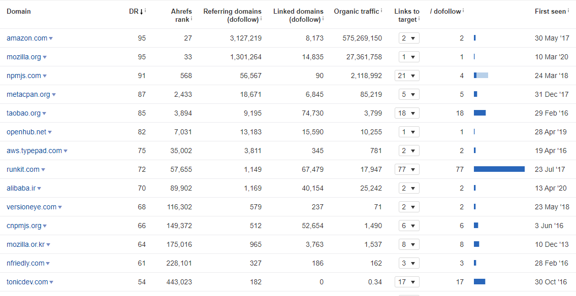Click the Domain column header
The width and height of the screenshot is (576, 296).
[19, 11]
